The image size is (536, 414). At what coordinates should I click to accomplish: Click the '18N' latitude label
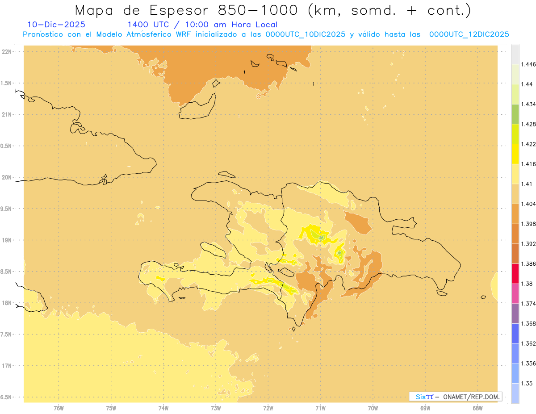(7, 303)
